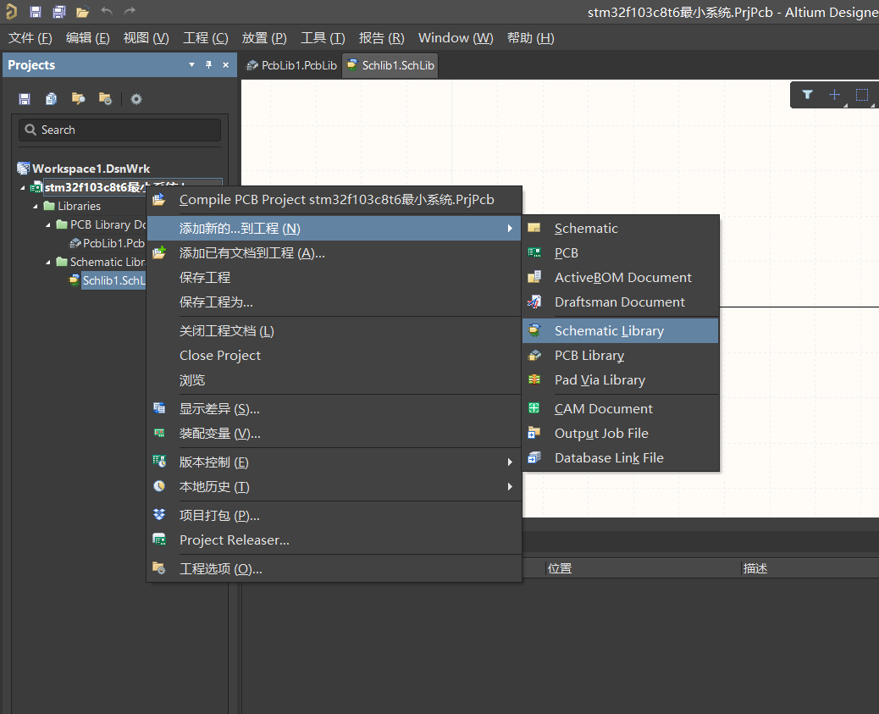Add a new Schematic Library from the submenu
This screenshot has width=879, height=714.
pos(621,331)
